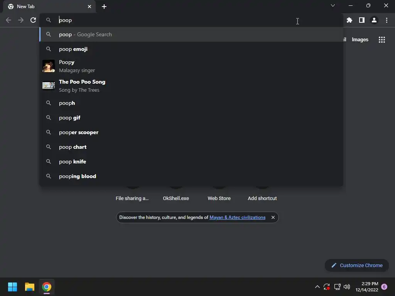Click search icon beside 'pooping blood'
Screen dimensions: 395x296
click(49, 176)
